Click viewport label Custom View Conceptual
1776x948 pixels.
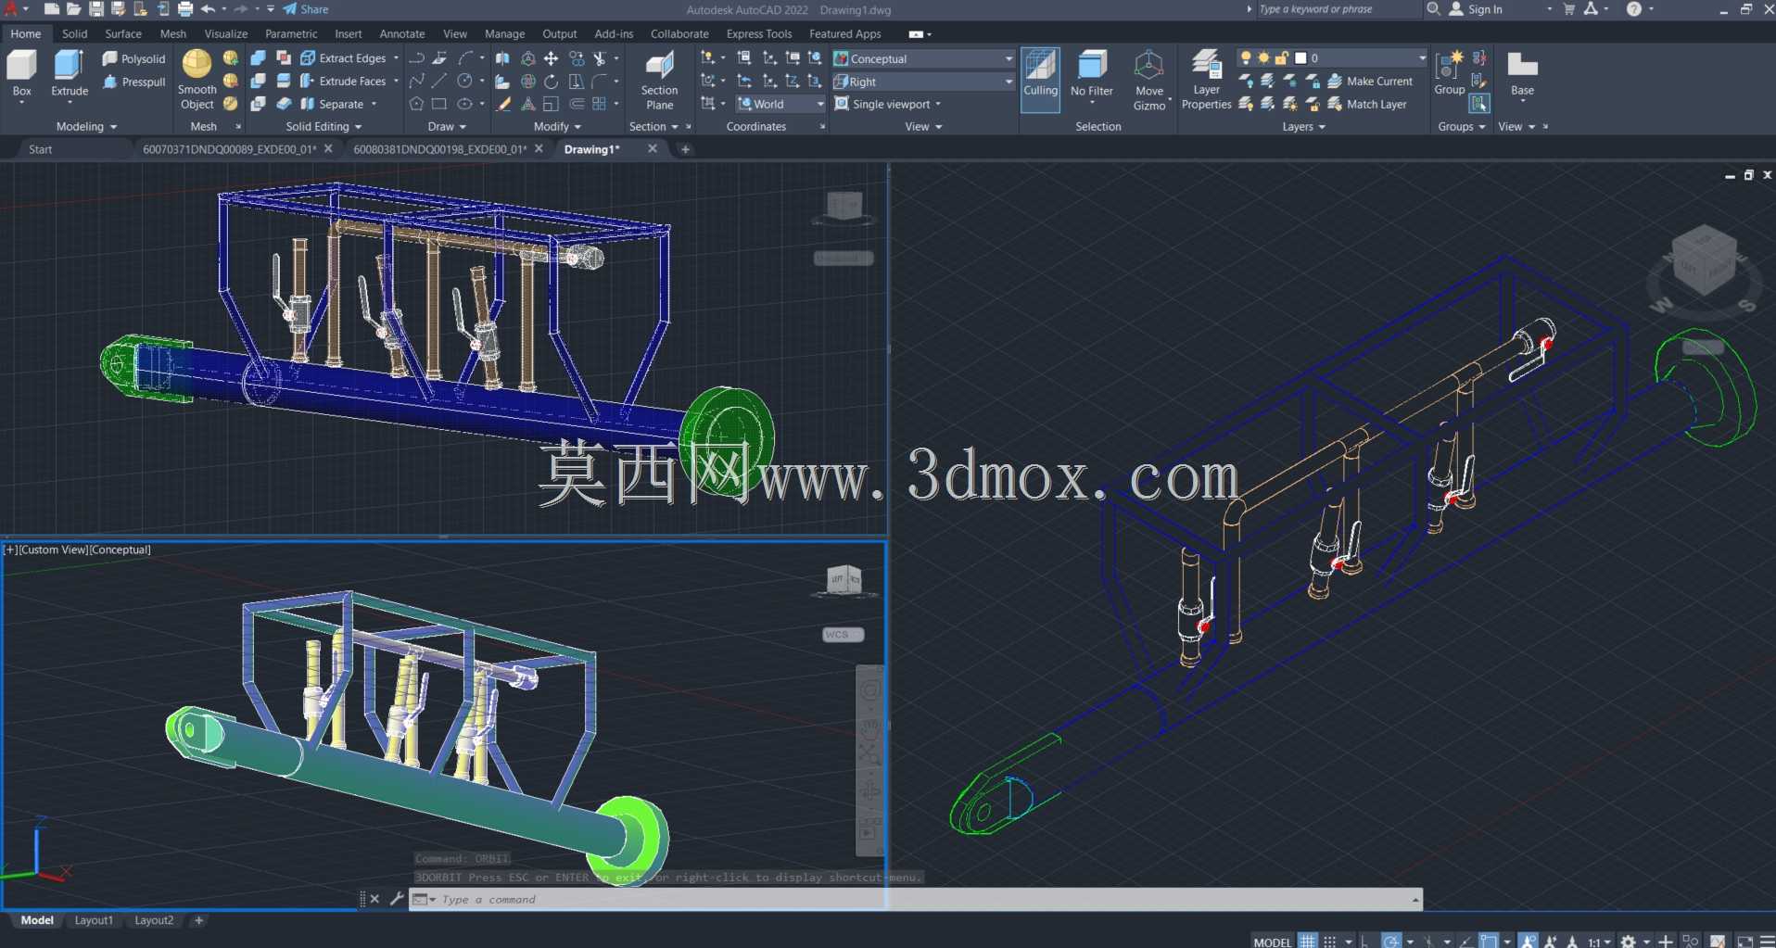(x=78, y=550)
